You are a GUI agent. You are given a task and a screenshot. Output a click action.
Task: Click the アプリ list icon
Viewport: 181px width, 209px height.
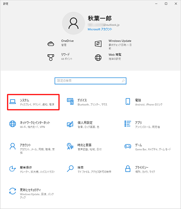pyautogui.click(x=128, y=124)
